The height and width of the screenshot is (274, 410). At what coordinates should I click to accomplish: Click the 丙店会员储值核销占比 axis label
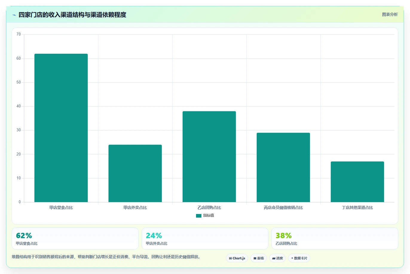pyautogui.click(x=283, y=207)
